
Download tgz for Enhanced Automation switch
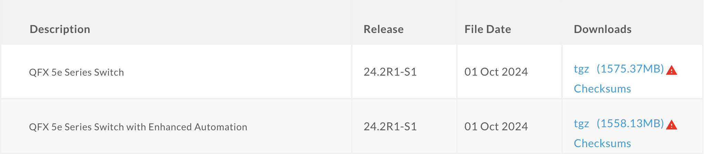581,123
